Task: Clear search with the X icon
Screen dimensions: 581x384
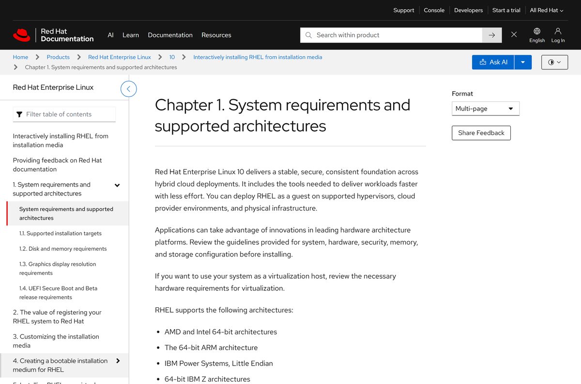Action: click(x=514, y=35)
